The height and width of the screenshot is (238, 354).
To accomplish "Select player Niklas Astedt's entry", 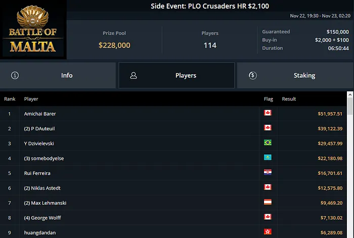I will click(x=45, y=188).
